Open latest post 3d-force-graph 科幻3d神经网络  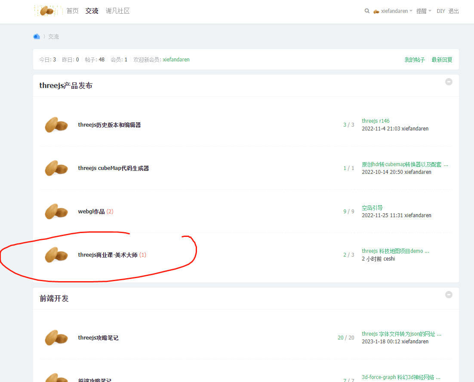pyautogui.click(x=401, y=377)
